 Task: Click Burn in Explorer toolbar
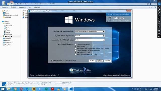[30, 7]
